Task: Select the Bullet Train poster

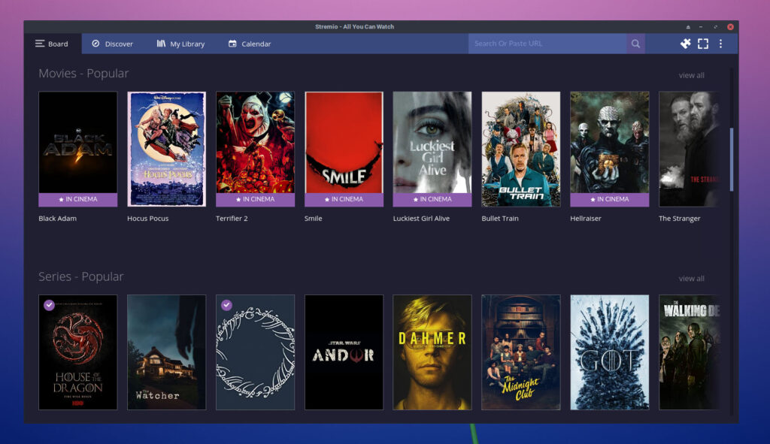Action: coord(521,149)
